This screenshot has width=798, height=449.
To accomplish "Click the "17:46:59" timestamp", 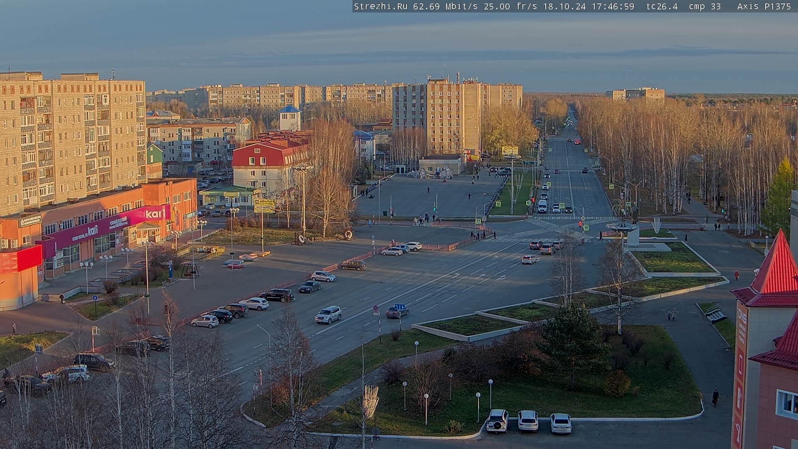I will (x=613, y=6).
